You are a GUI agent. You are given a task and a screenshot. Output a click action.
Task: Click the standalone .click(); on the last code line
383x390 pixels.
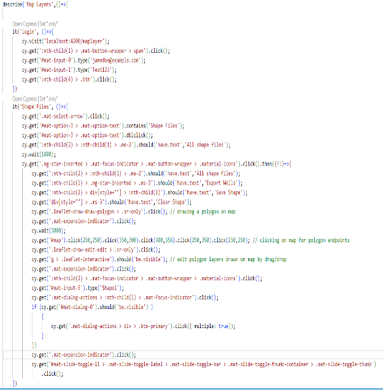pos(52,374)
